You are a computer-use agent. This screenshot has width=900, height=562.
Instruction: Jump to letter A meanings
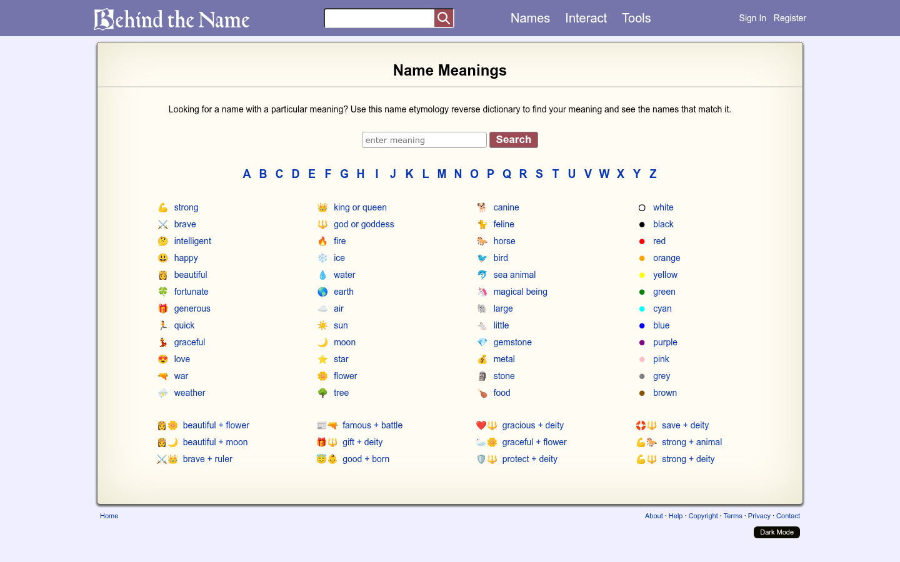(x=247, y=174)
